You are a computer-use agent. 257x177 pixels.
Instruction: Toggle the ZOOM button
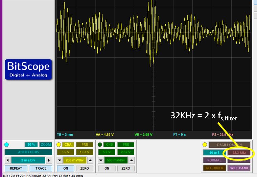46,145
